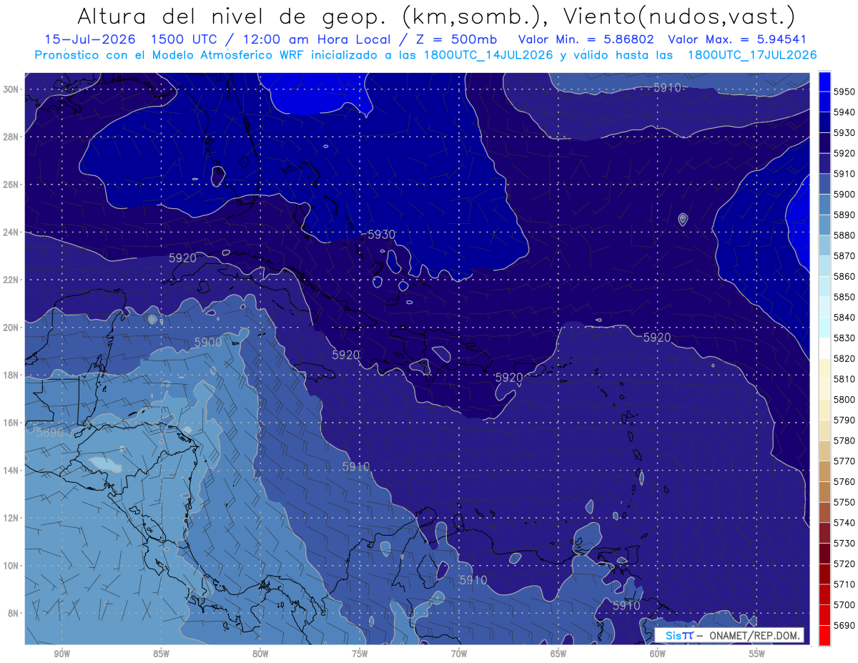Click 'Valor Min. = 5.86802' text

[x=587, y=39]
